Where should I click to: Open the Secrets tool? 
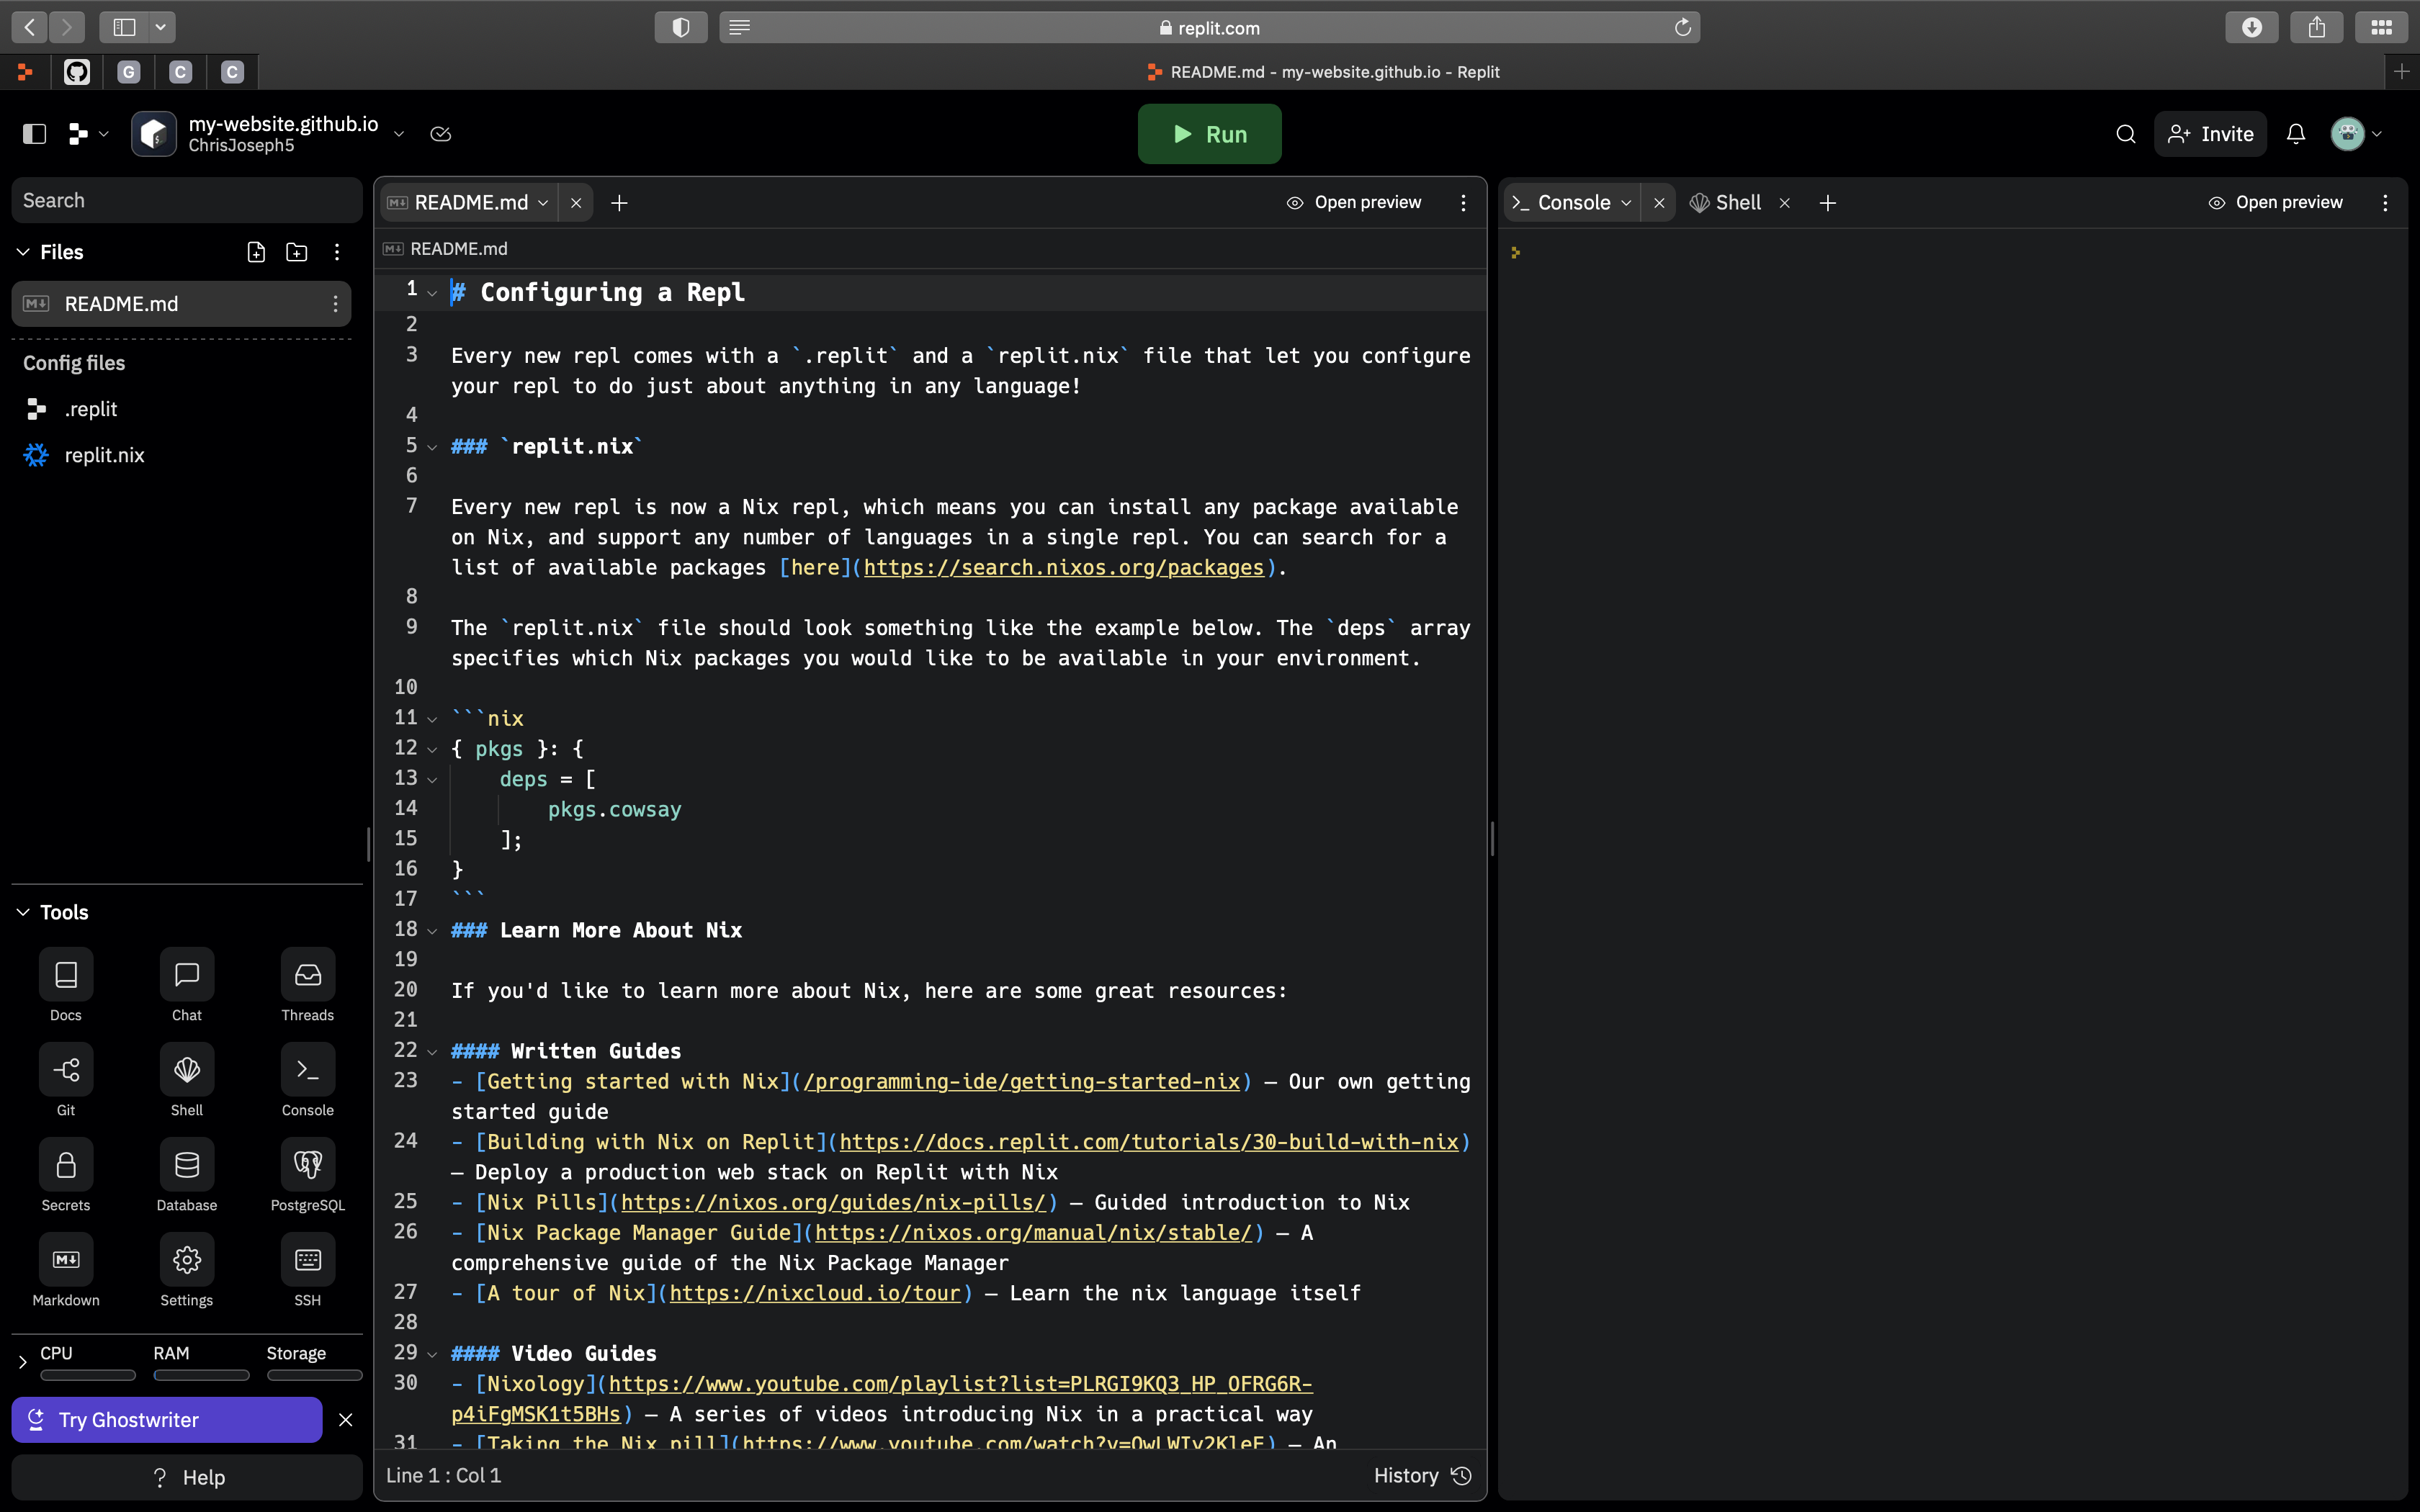point(66,1165)
